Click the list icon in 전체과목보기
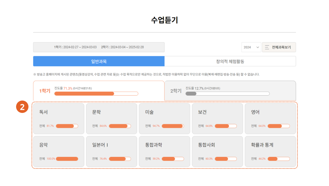 coord(267,47)
